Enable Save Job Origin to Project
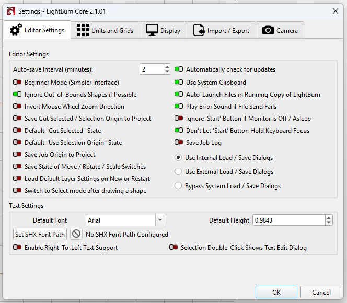The image size is (347, 303). [17, 154]
